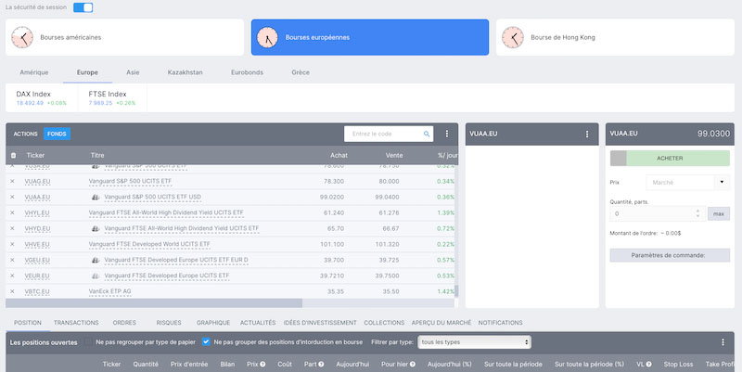Remove VGEU.EU row with its X
The height and width of the screenshot is (372, 742).
[x=12, y=260]
